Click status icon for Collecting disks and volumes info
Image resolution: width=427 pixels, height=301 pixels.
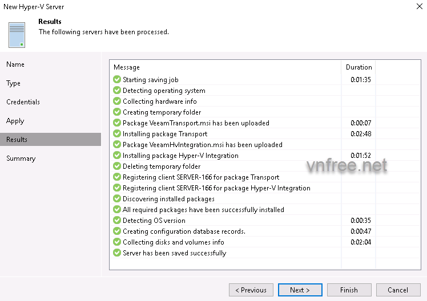[117, 242]
